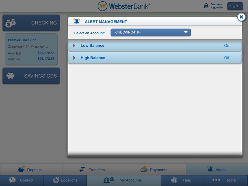Click the Help question mark icon
The width and height of the screenshot is (248, 186).
pos(174,180)
